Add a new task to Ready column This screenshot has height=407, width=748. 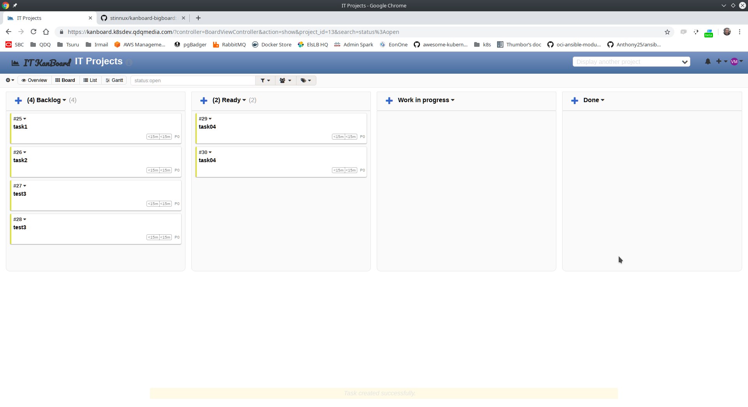[x=204, y=100]
